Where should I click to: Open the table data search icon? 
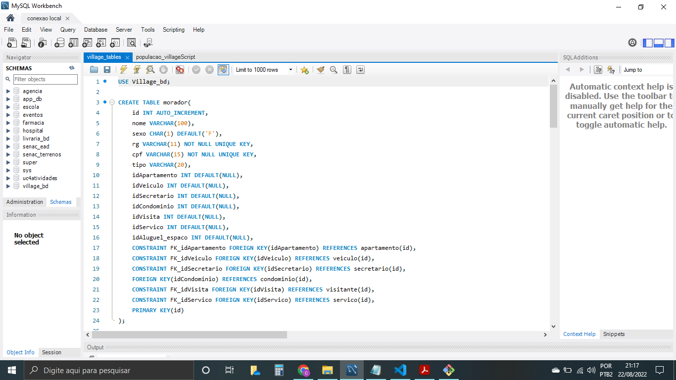point(132,43)
